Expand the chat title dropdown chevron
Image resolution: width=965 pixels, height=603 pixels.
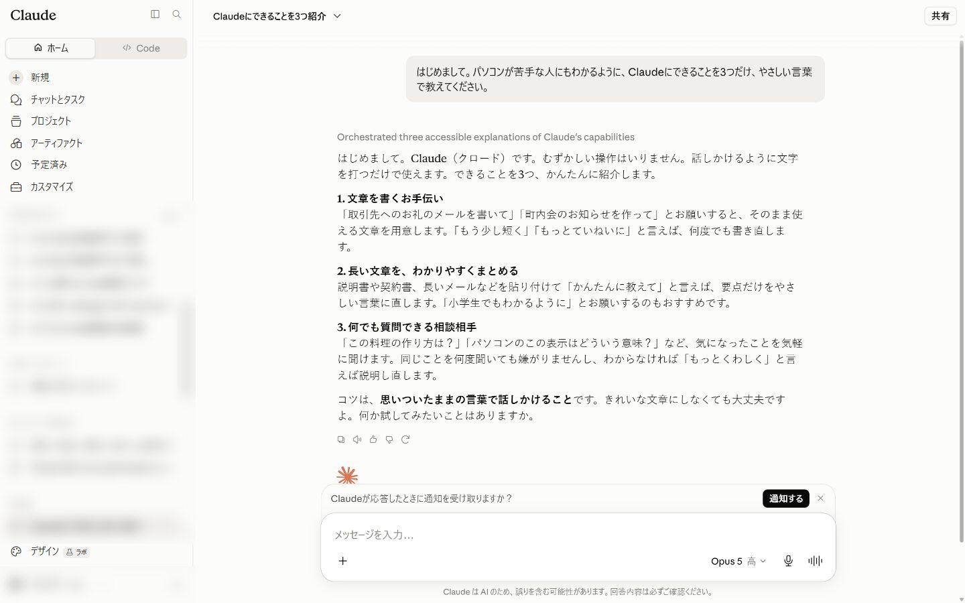tap(337, 16)
